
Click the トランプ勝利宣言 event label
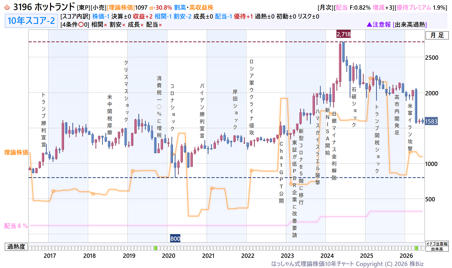(x=44, y=120)
